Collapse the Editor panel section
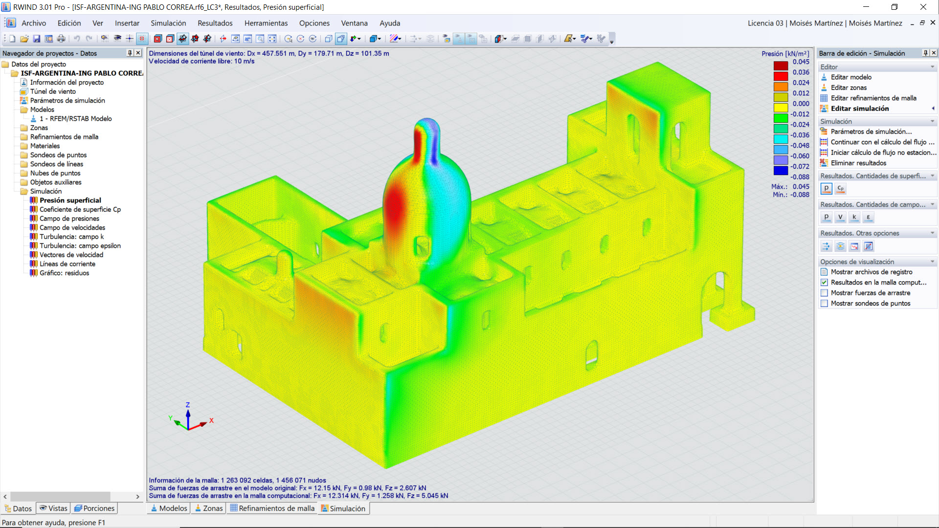939x528 pixels. (x=932, y=66)
